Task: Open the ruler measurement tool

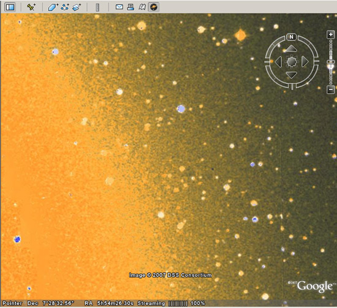Action: point(97,7)
